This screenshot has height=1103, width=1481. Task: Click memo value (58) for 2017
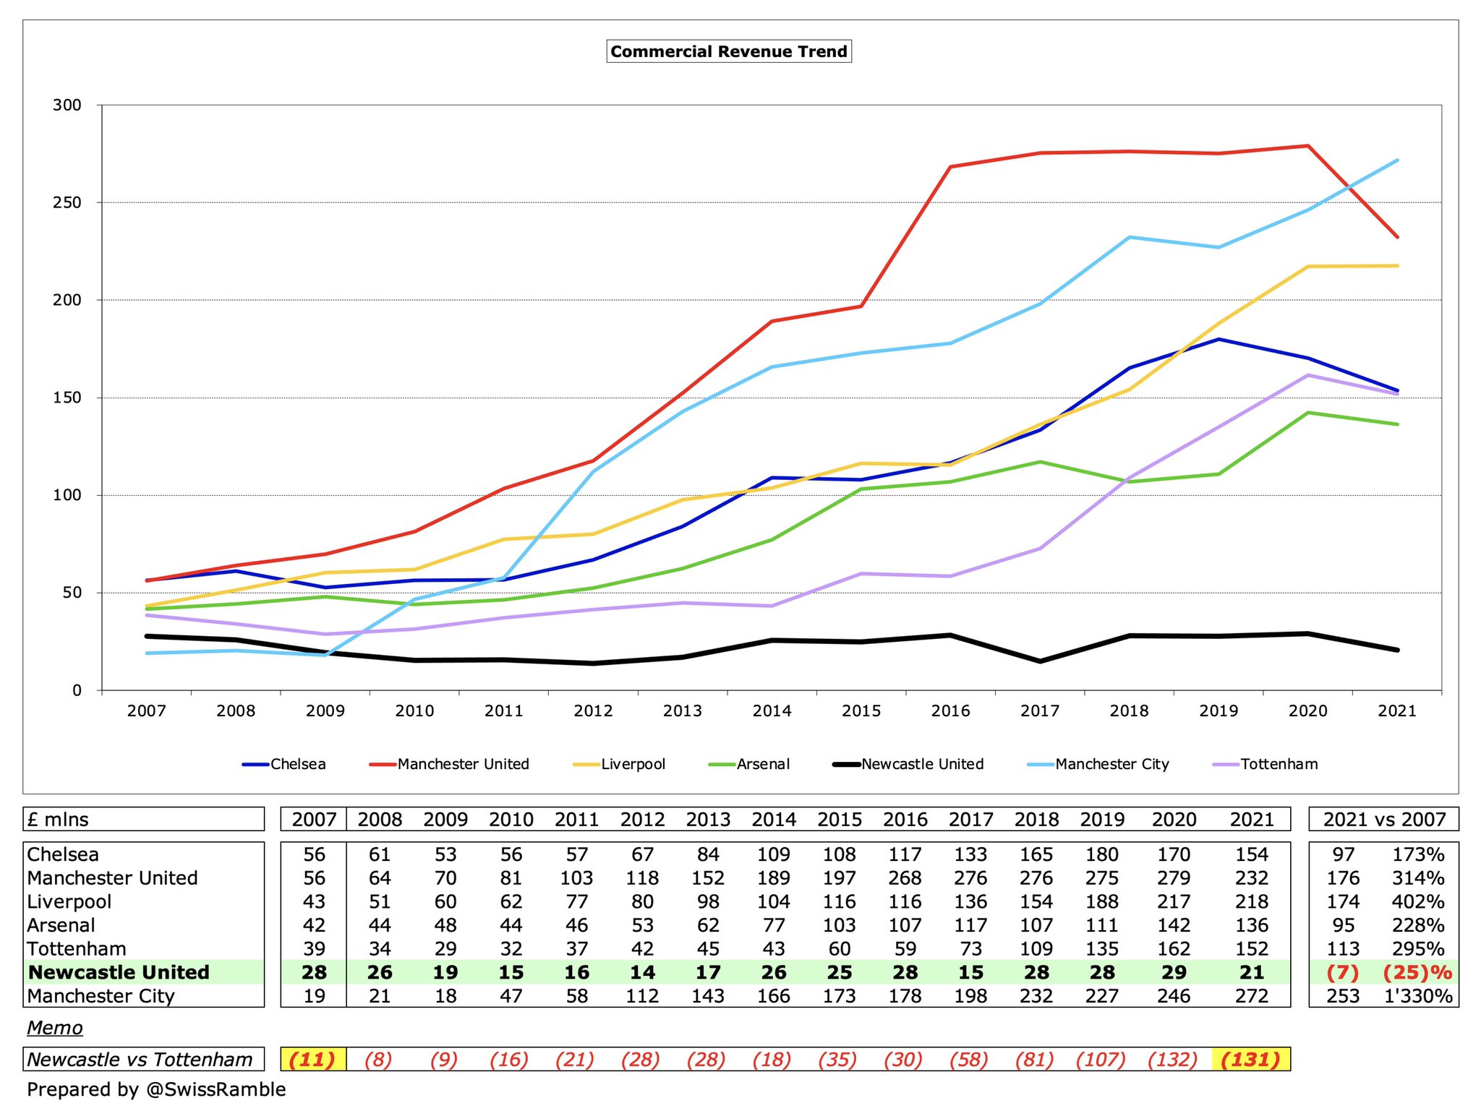(x=970, y=1060)
